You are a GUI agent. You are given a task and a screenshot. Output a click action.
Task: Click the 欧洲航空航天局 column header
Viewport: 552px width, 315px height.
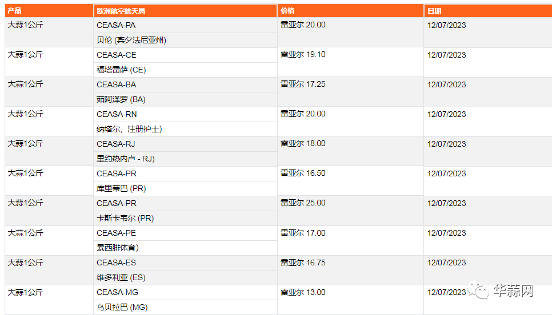(x=185, y=11)
